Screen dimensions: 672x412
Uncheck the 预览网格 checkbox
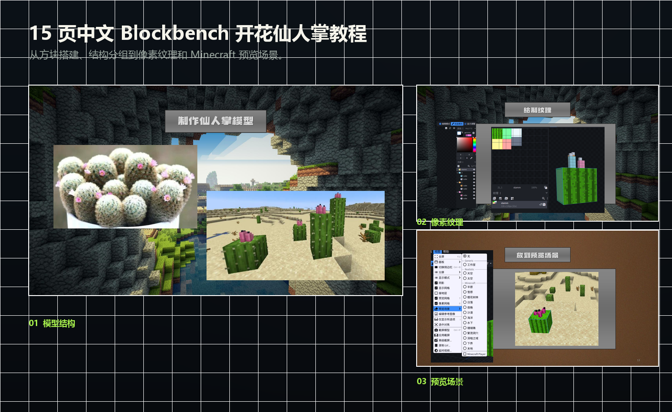436,298
